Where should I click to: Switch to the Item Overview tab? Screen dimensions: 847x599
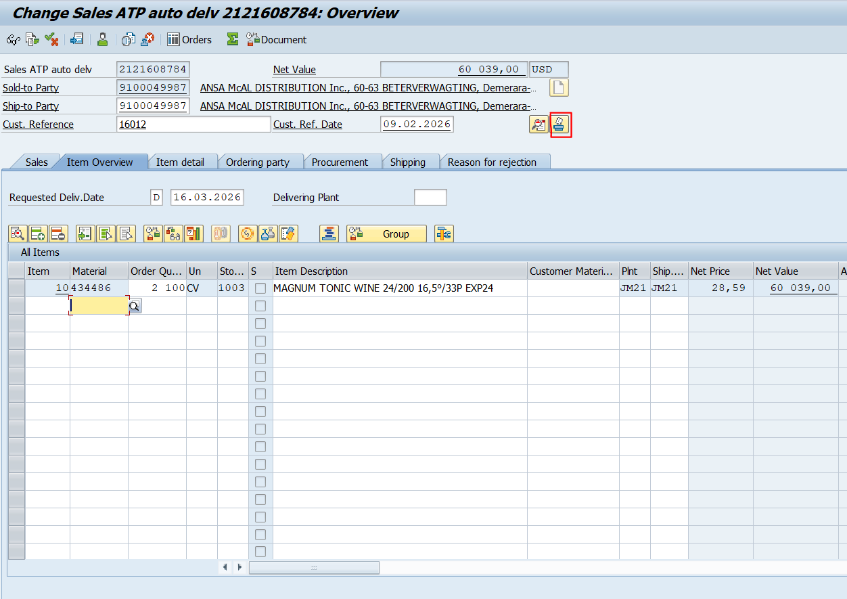[x=99, y=162]
